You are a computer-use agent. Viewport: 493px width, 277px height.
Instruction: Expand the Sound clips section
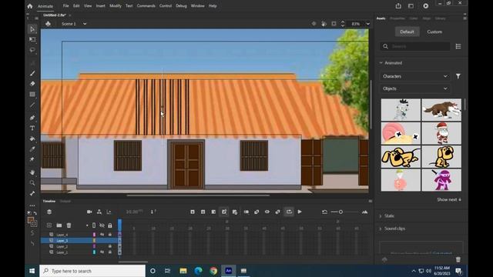pyautogui.click(x=381, y=229)
